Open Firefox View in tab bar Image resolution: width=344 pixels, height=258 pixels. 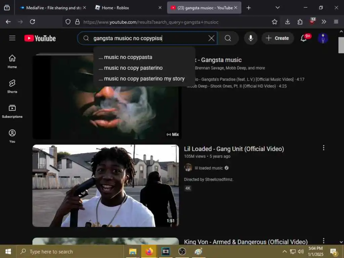(x=7, y=8)
